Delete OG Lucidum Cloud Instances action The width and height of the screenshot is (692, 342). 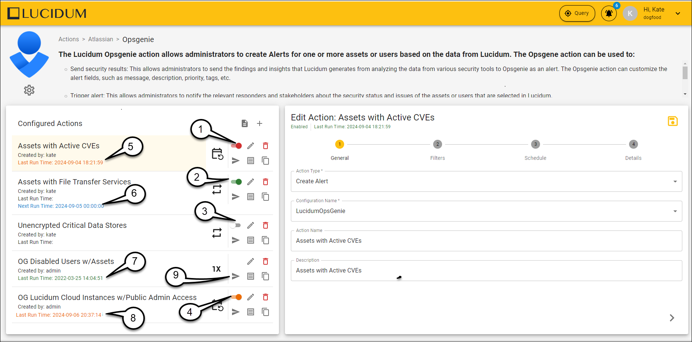tap(266, 297)
